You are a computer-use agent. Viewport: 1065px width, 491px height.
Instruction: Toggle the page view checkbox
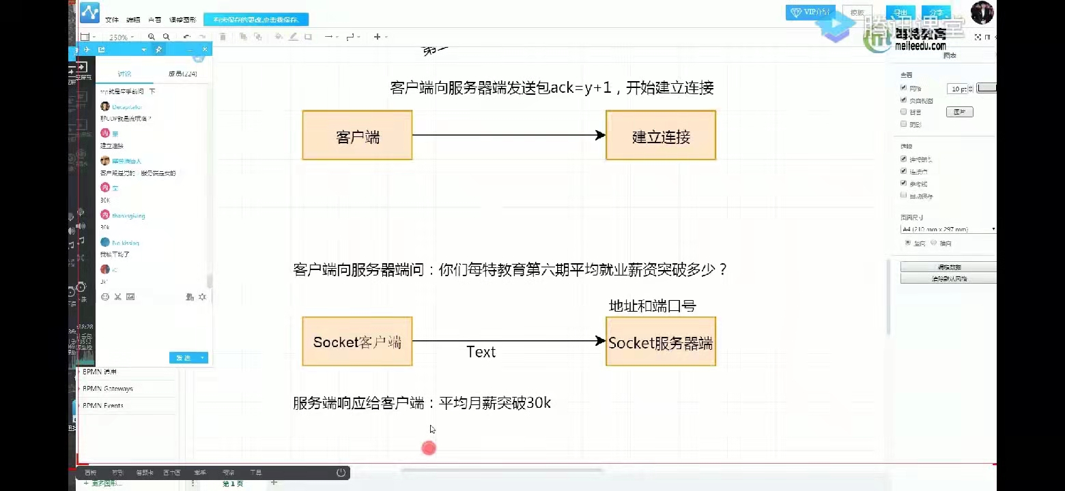(x=904, y=100)
